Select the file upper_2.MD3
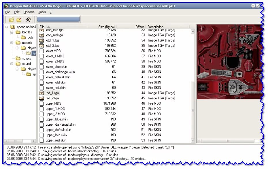Image resolution: width=268 pixels, height=169 pixels. tap(55, 114)
